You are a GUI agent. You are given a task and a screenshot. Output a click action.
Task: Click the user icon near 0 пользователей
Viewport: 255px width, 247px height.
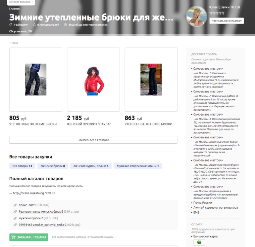click(34, 25)
